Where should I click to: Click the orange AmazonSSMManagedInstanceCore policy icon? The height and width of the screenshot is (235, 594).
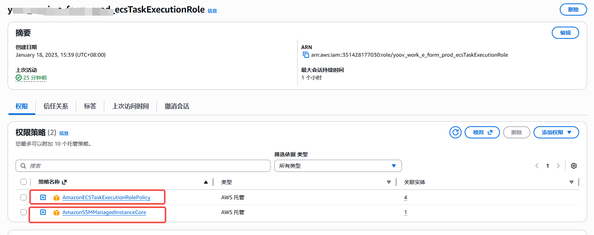pos(57,213)
